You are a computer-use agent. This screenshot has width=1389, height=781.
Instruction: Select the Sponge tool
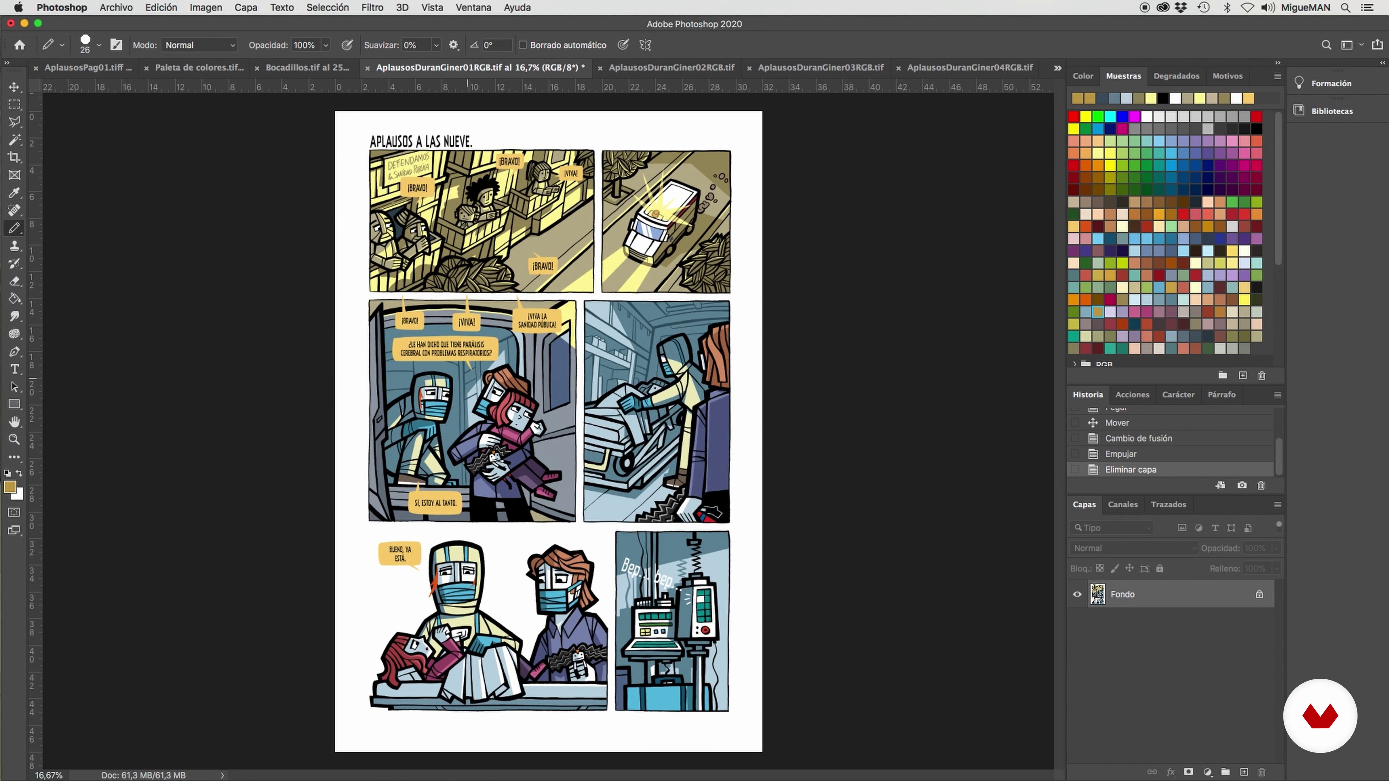[14, 334]
